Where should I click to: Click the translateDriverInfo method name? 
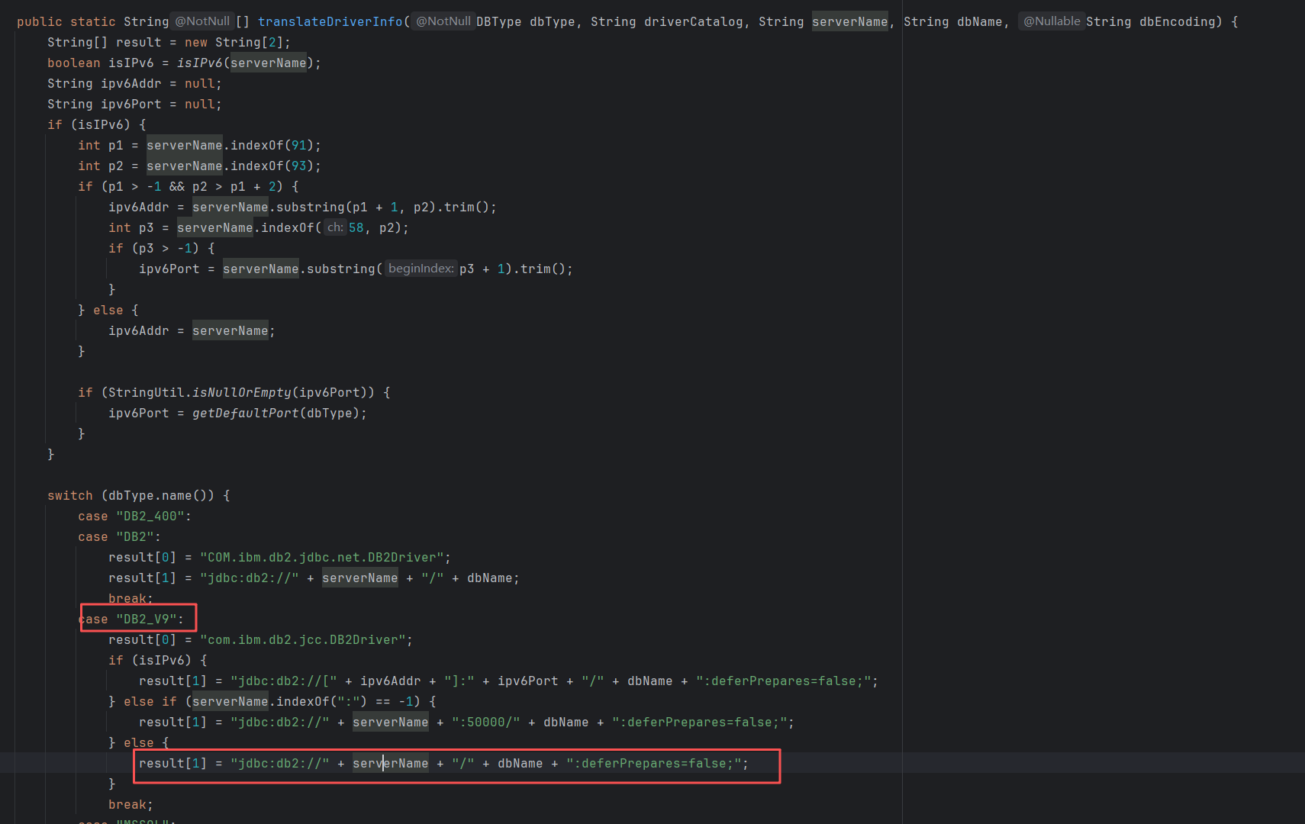330,21
